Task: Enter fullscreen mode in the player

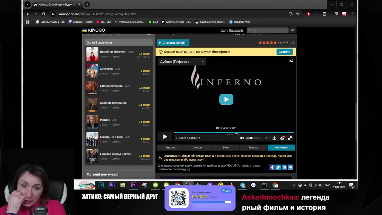Action: pyautogui.click(x=290, y=138)
